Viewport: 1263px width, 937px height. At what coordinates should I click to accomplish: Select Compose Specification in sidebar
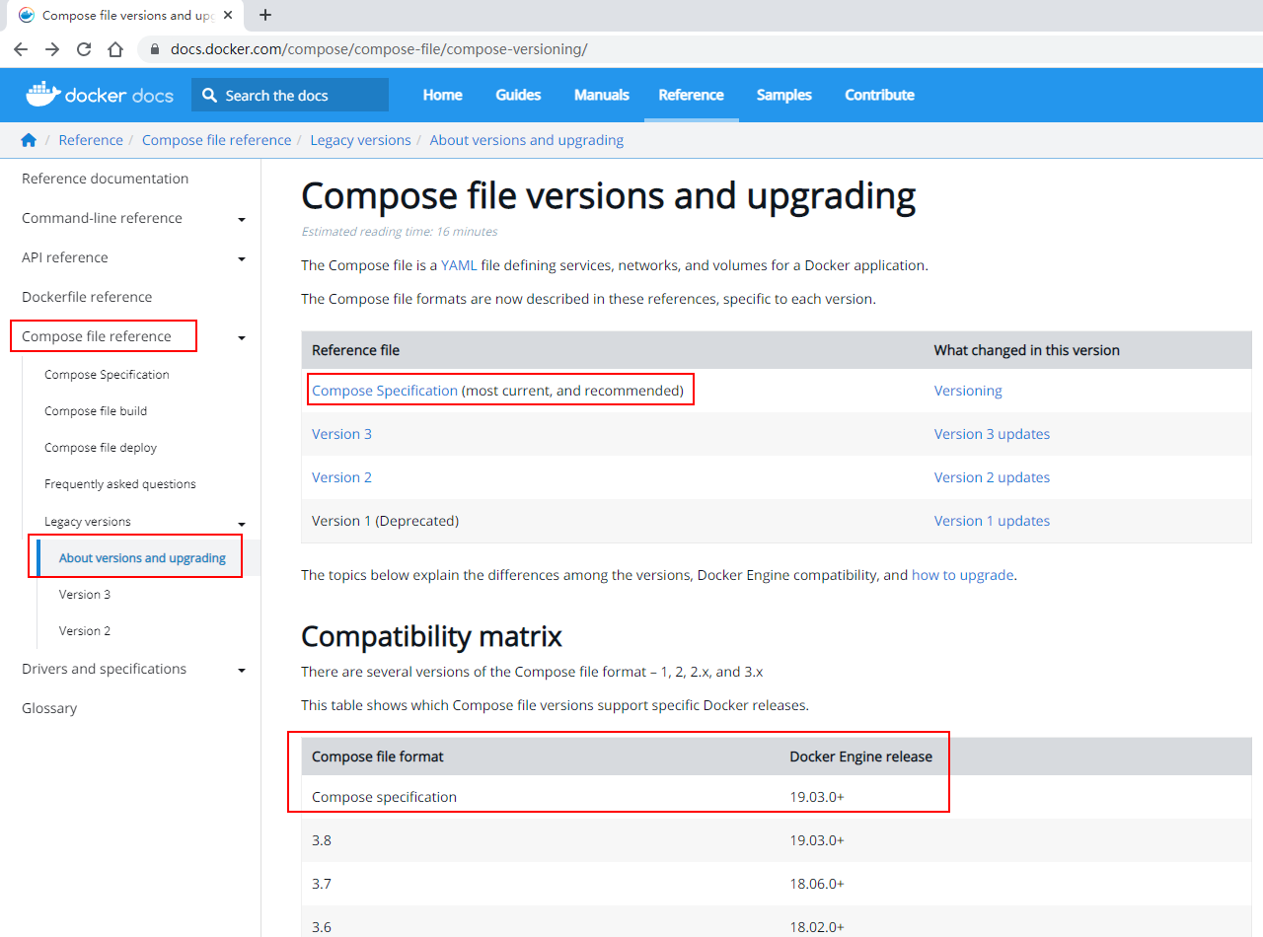click(107, 375)
